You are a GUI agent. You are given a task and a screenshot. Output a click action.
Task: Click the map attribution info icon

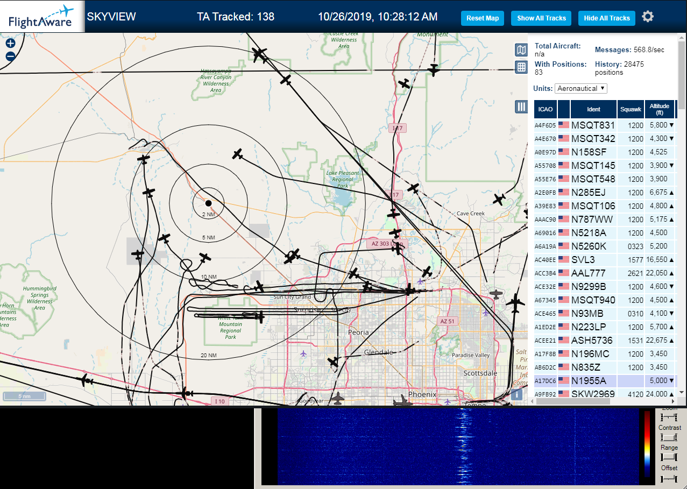516,394
